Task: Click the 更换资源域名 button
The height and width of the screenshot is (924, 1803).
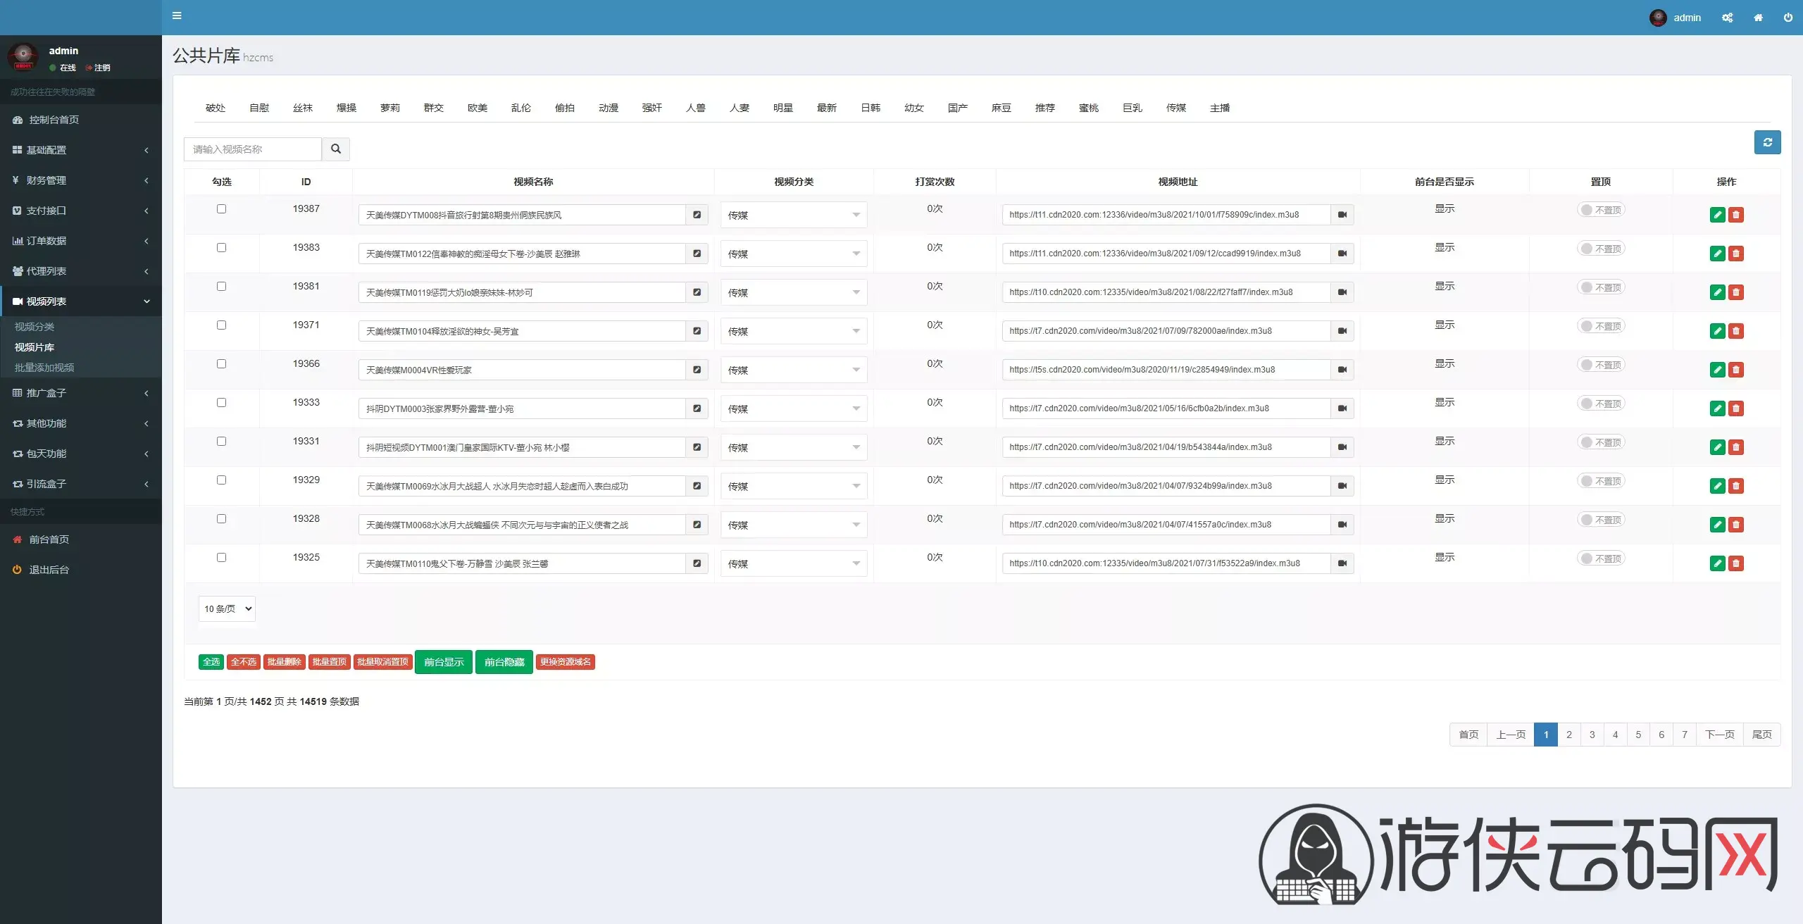Action: point(566,662)
